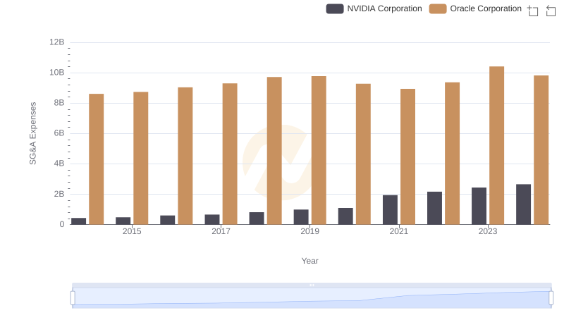Toggle the NVIDIA Corporation legend swatch

pyautogui.click(x=335, y=8)
